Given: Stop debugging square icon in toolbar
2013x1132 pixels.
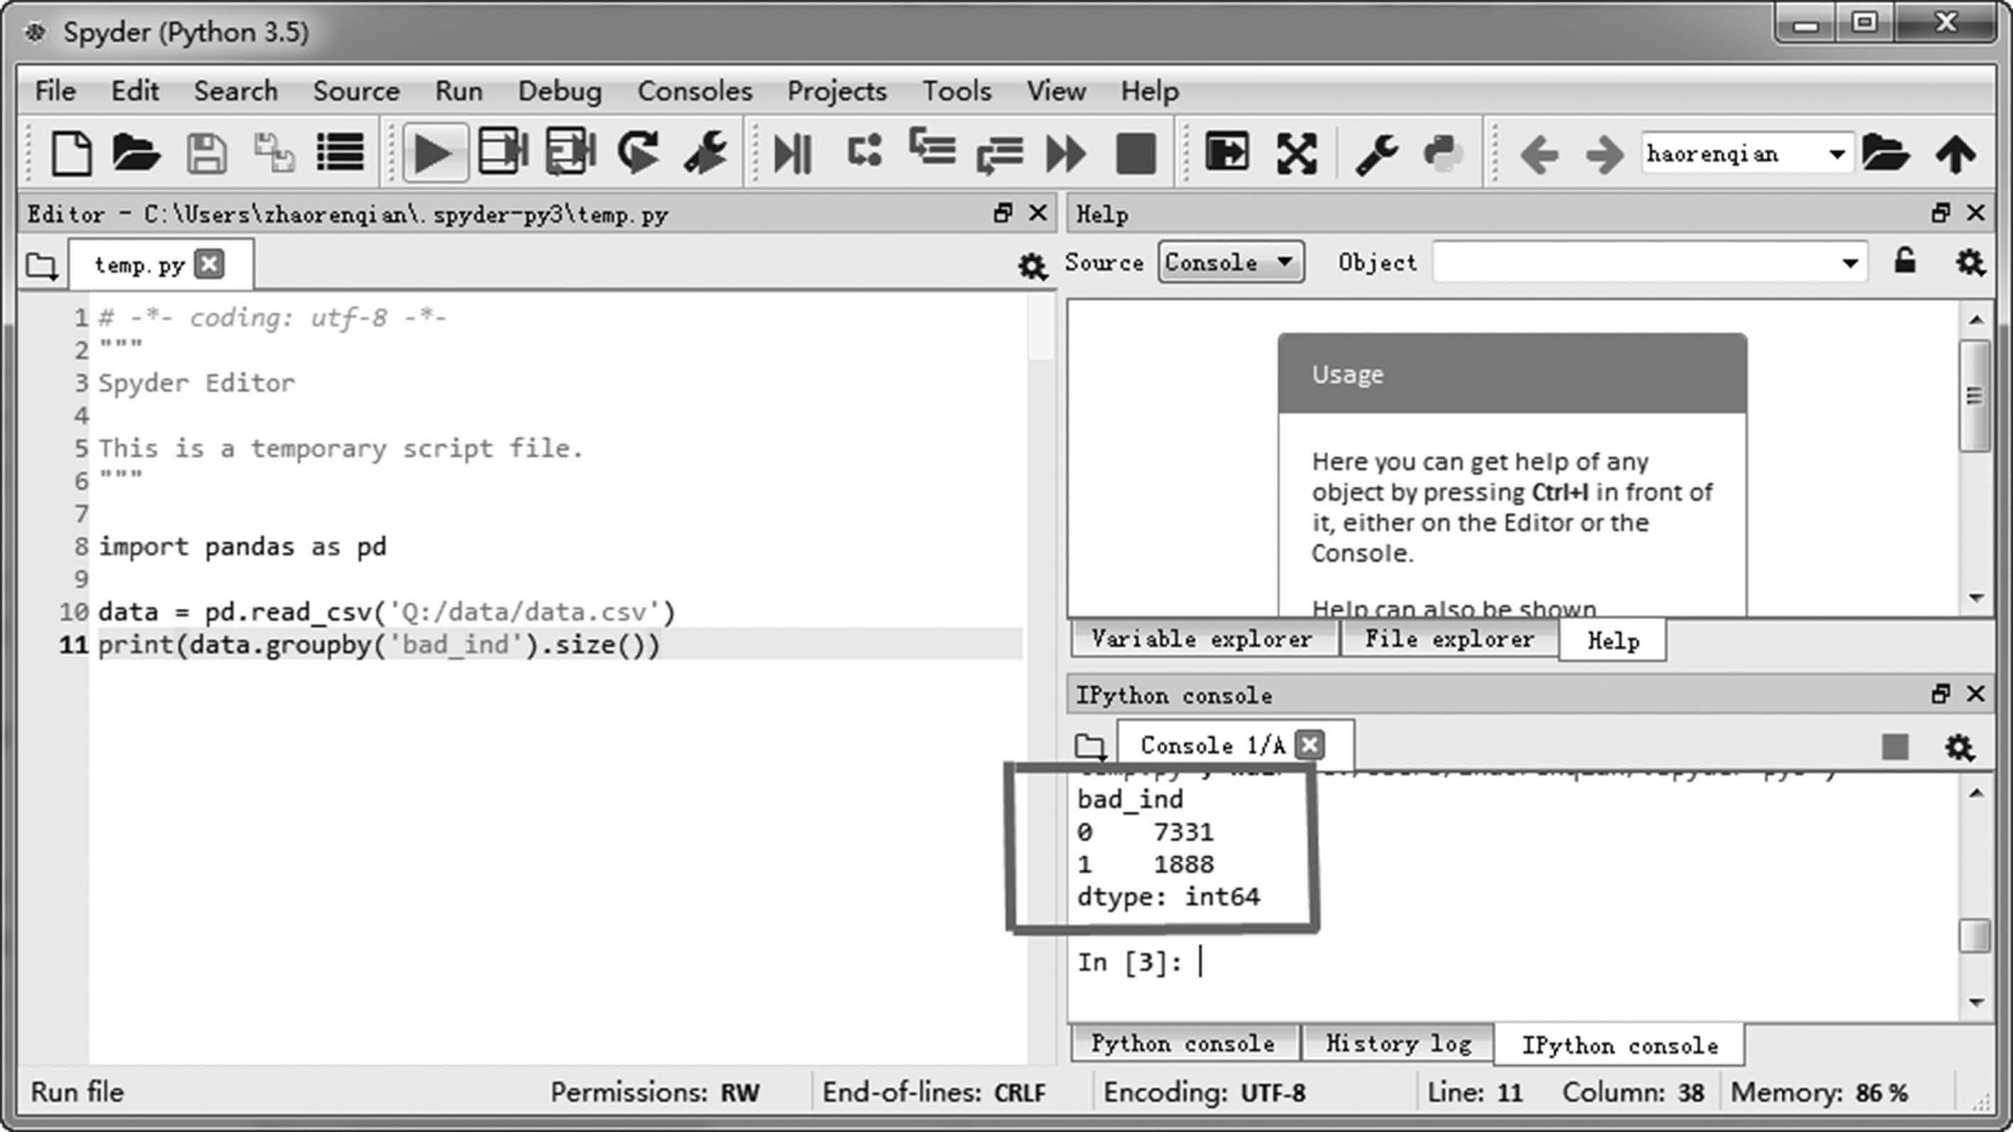Looking at the screenshot, I should 1136,153.
